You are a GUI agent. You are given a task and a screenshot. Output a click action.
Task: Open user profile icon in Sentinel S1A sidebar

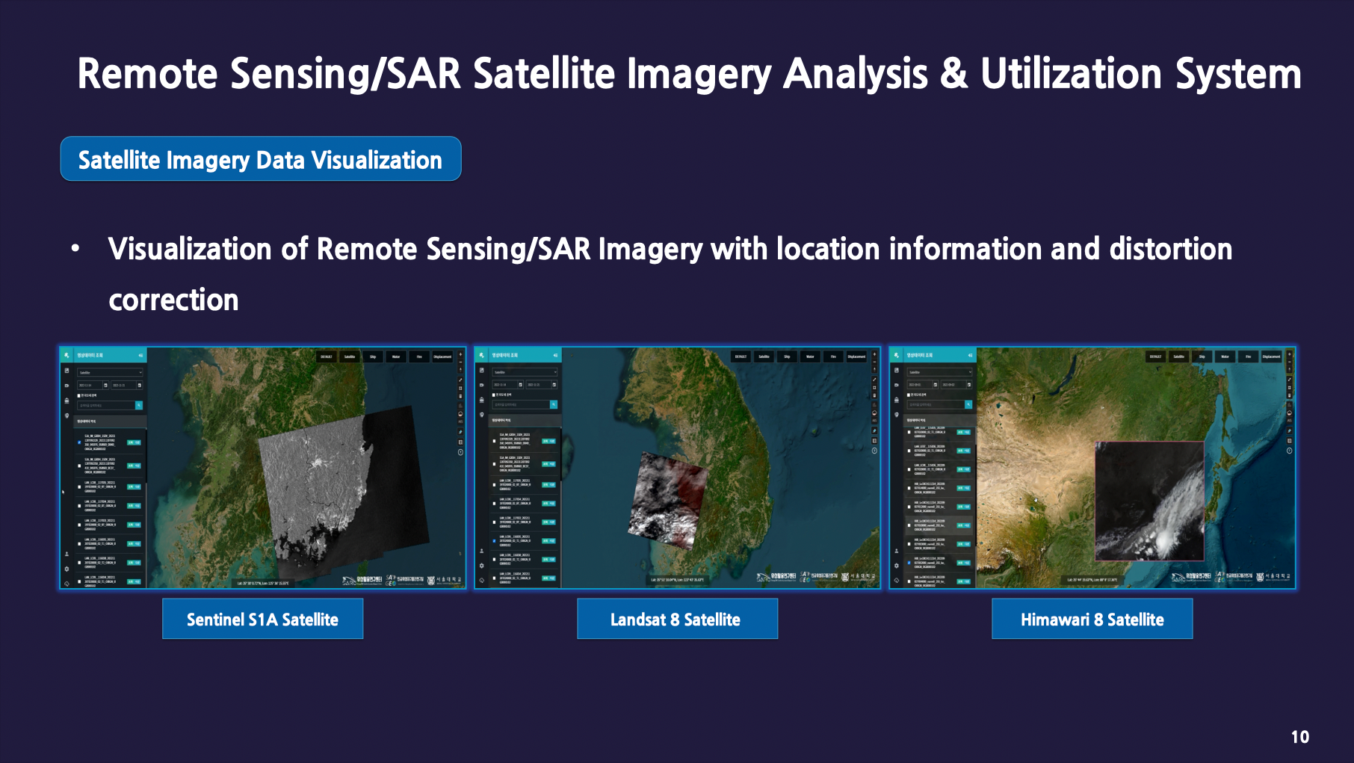click(x=67, y=554)
